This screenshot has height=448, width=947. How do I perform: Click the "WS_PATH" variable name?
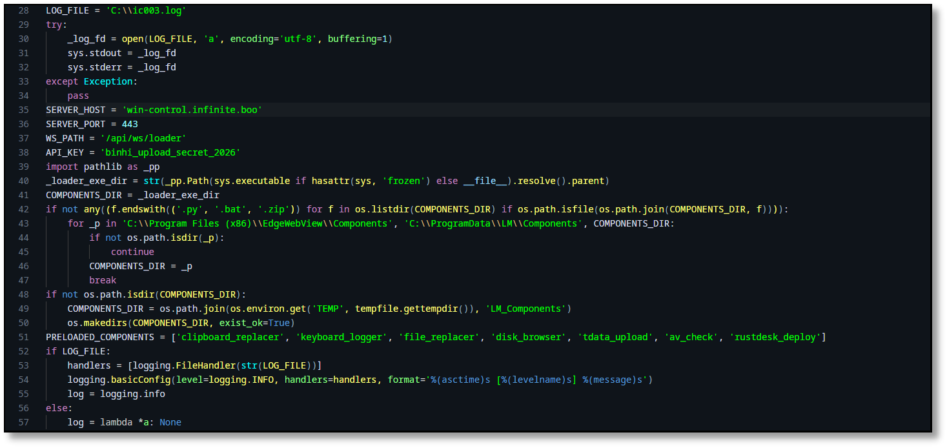[65, 138]
